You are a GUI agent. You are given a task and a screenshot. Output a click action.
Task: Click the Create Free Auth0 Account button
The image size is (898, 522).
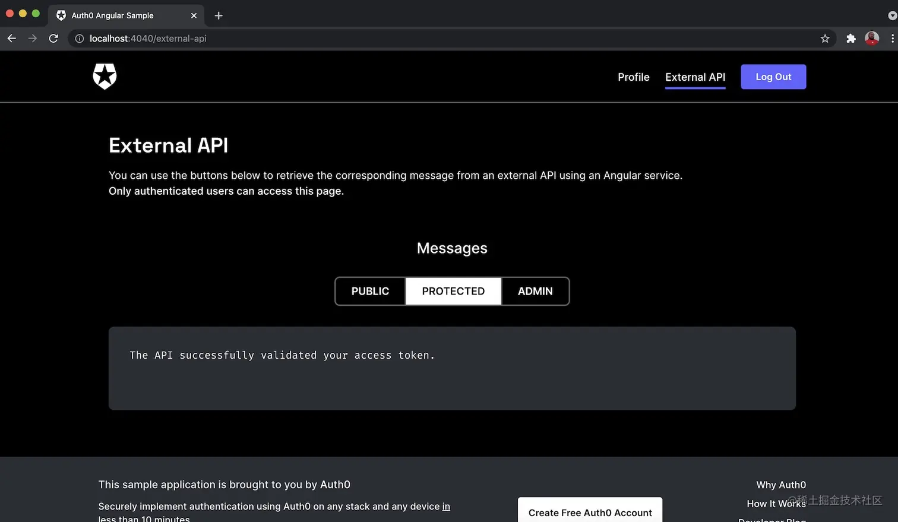tap(590, 513)
